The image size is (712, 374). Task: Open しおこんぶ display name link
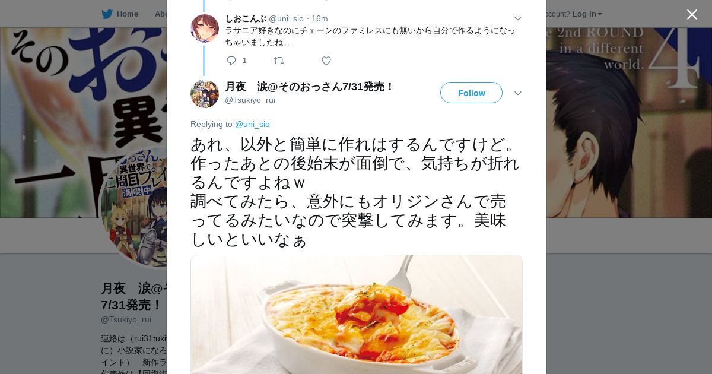246,18
